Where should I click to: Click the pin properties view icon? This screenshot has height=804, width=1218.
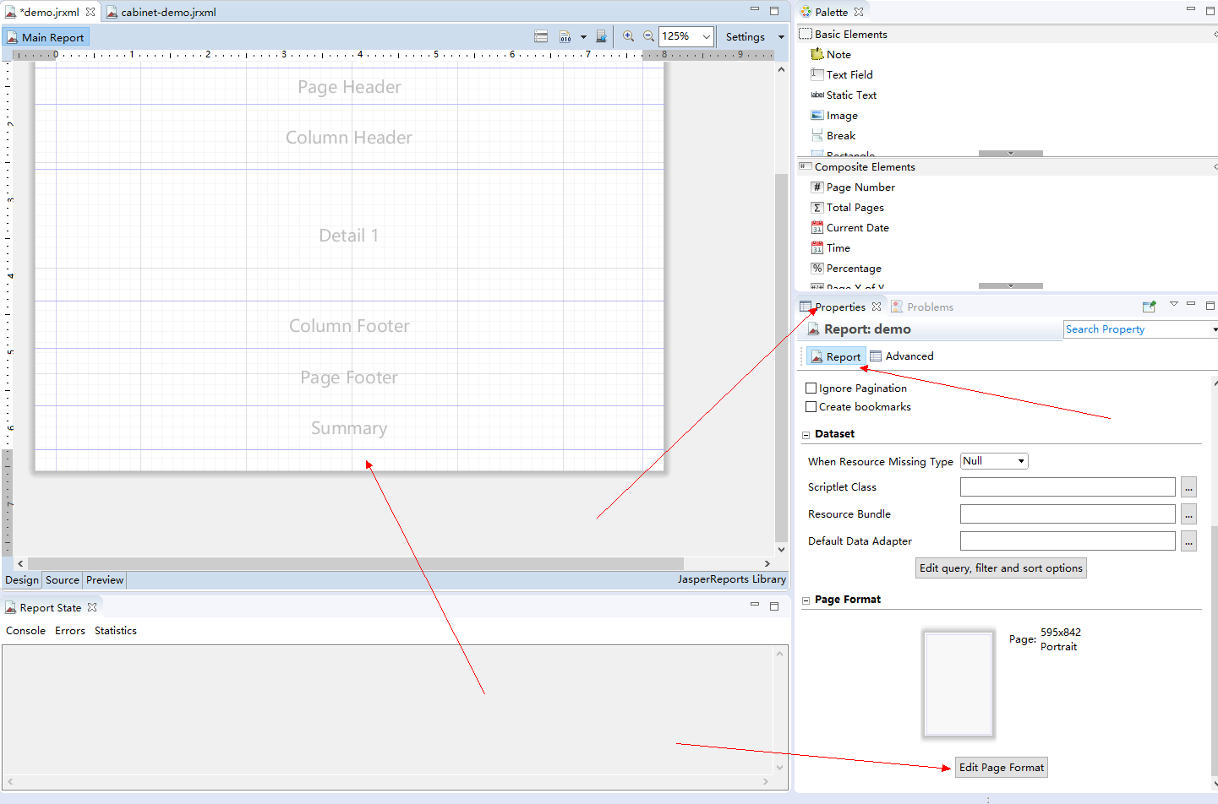[x=1149, y=307]
